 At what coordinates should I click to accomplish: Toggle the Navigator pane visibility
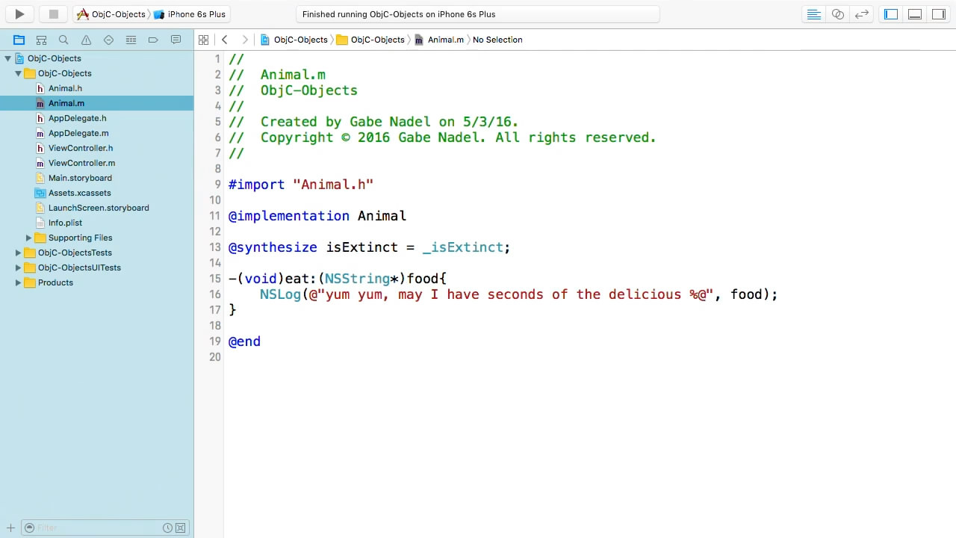point(891,14)
